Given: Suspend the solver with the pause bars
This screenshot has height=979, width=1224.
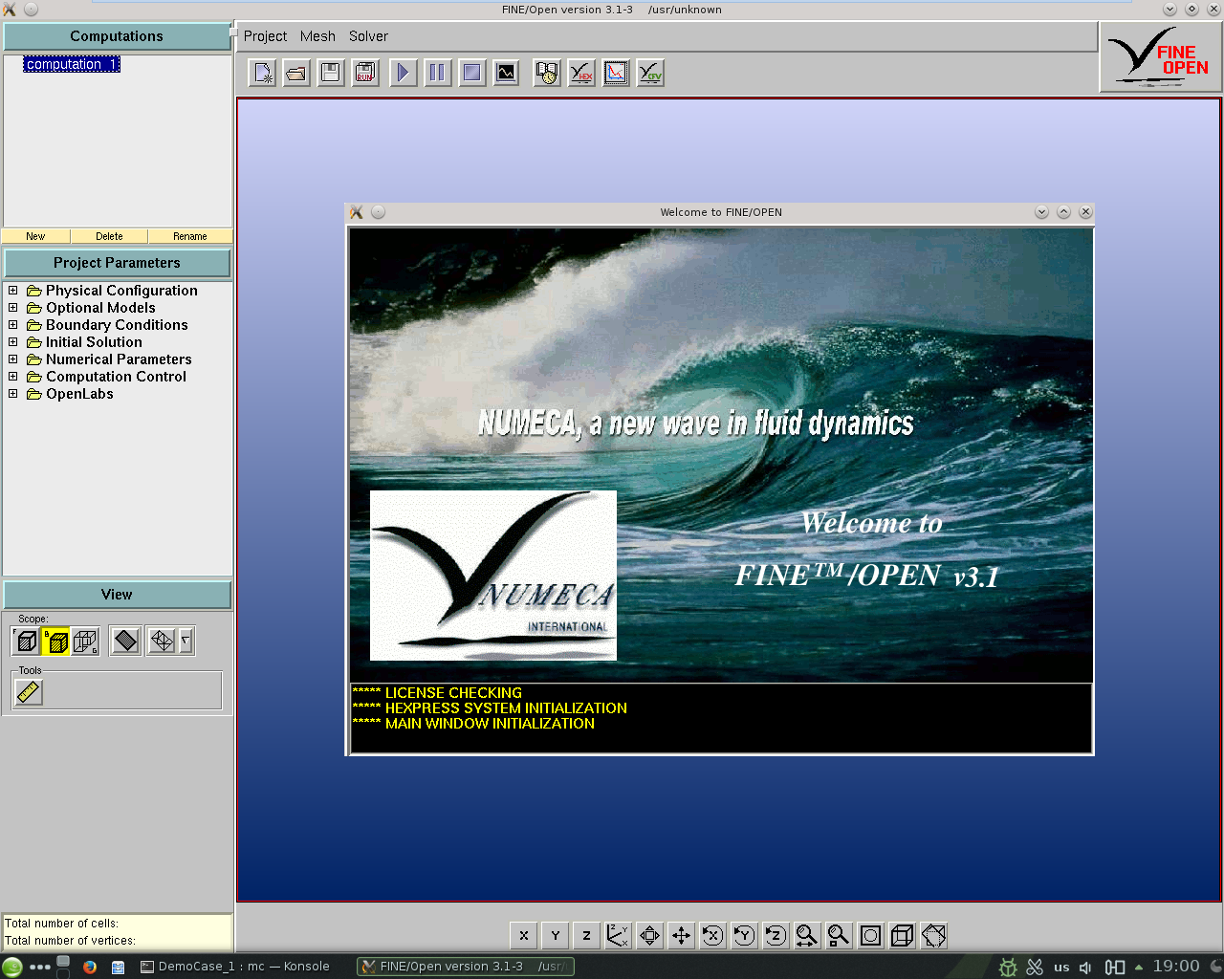Looking at the screenshot, I should pos(437,73).
